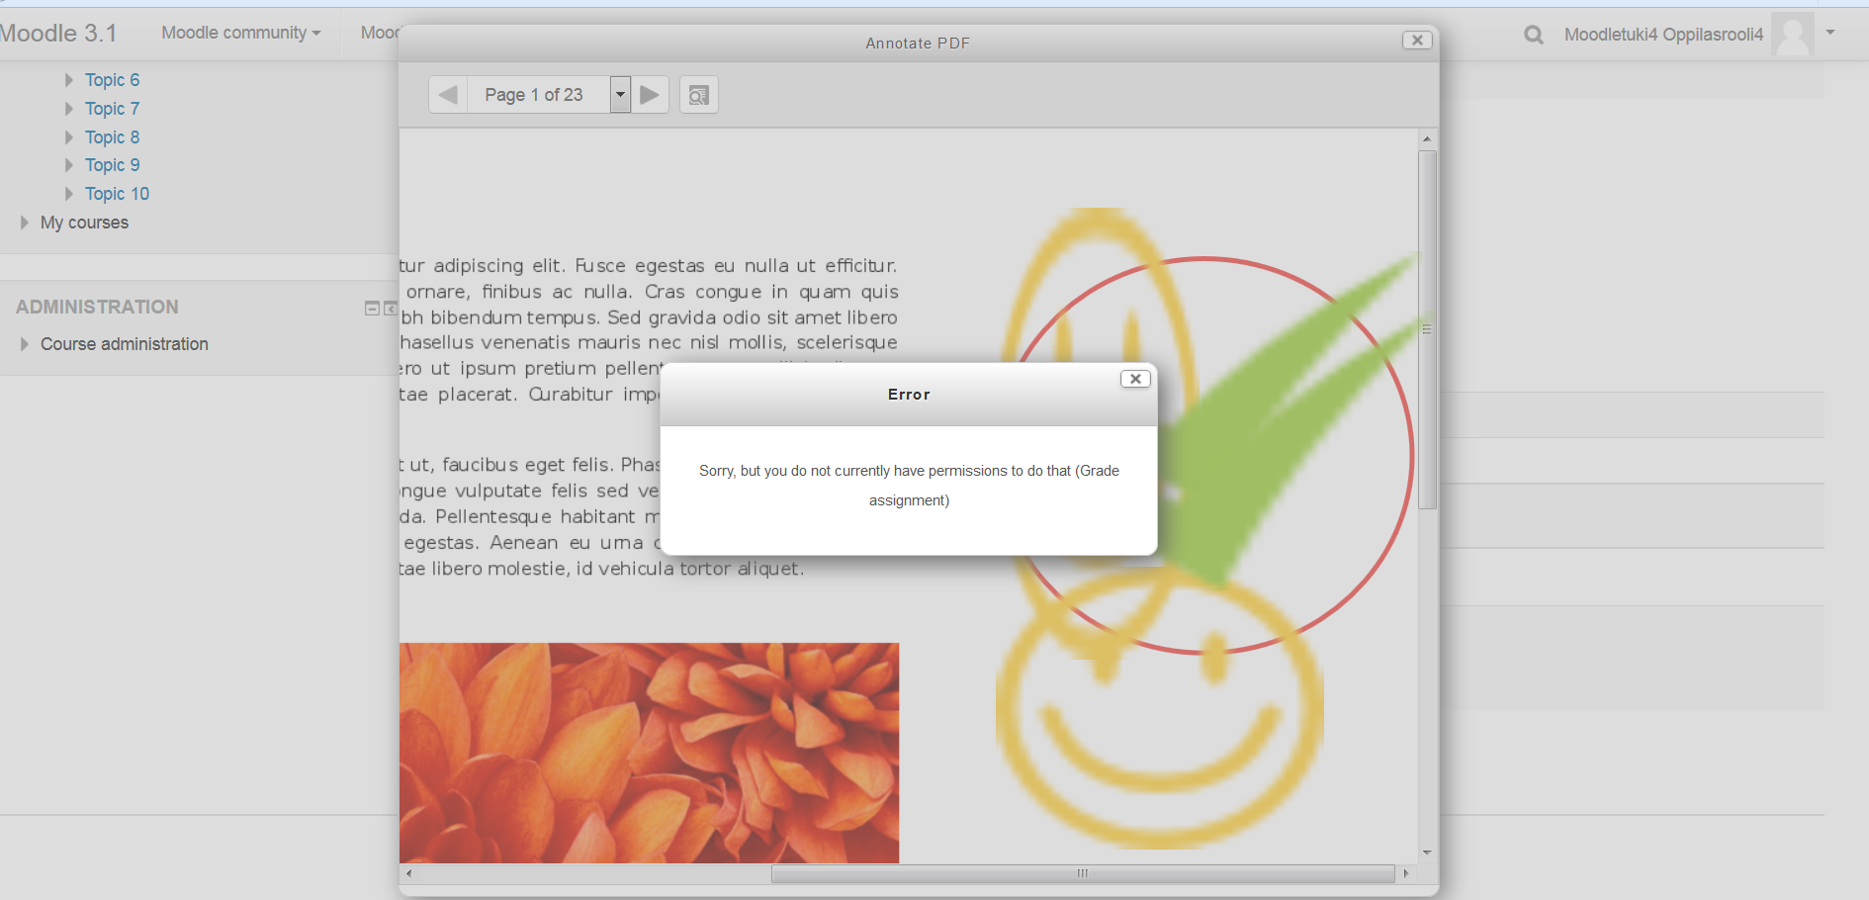Screen dimensions: 1869x900
Task: Select My courses in navigation
Action: tap(84, 223)
